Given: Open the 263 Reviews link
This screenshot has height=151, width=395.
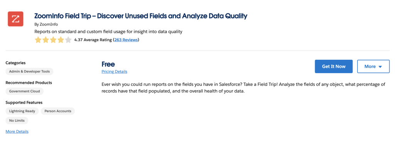Looking at the screenshot, I should 126,40.
